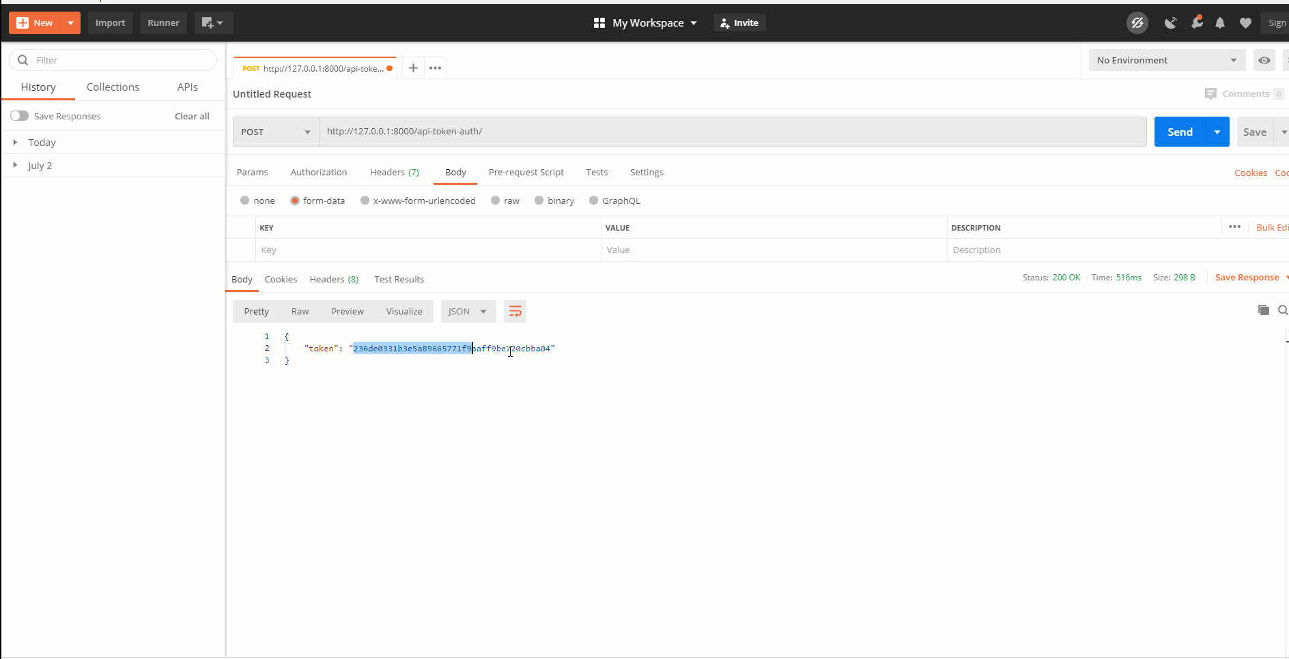Click Clear all history
The image size is (1289, 659).
(x=191, y=116)
